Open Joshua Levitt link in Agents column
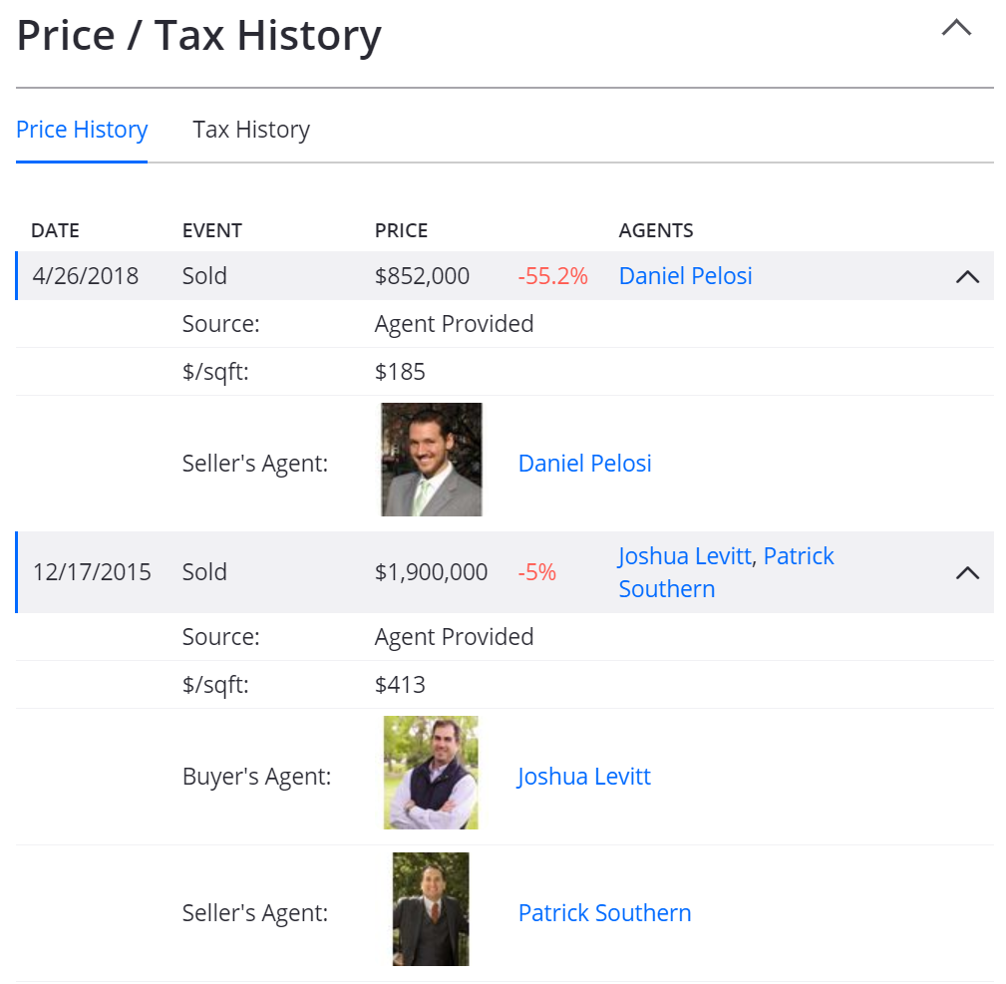Image resolution: width=1006 pixels, height=984 pixels. pyautogui.click(x=685, y=556)
